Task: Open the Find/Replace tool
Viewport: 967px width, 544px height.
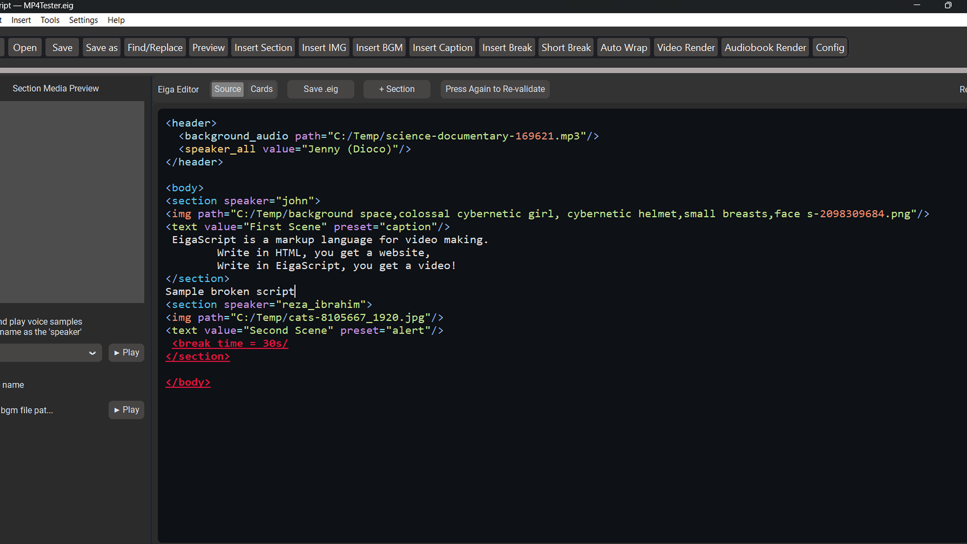Action: [x=155, y=47]
